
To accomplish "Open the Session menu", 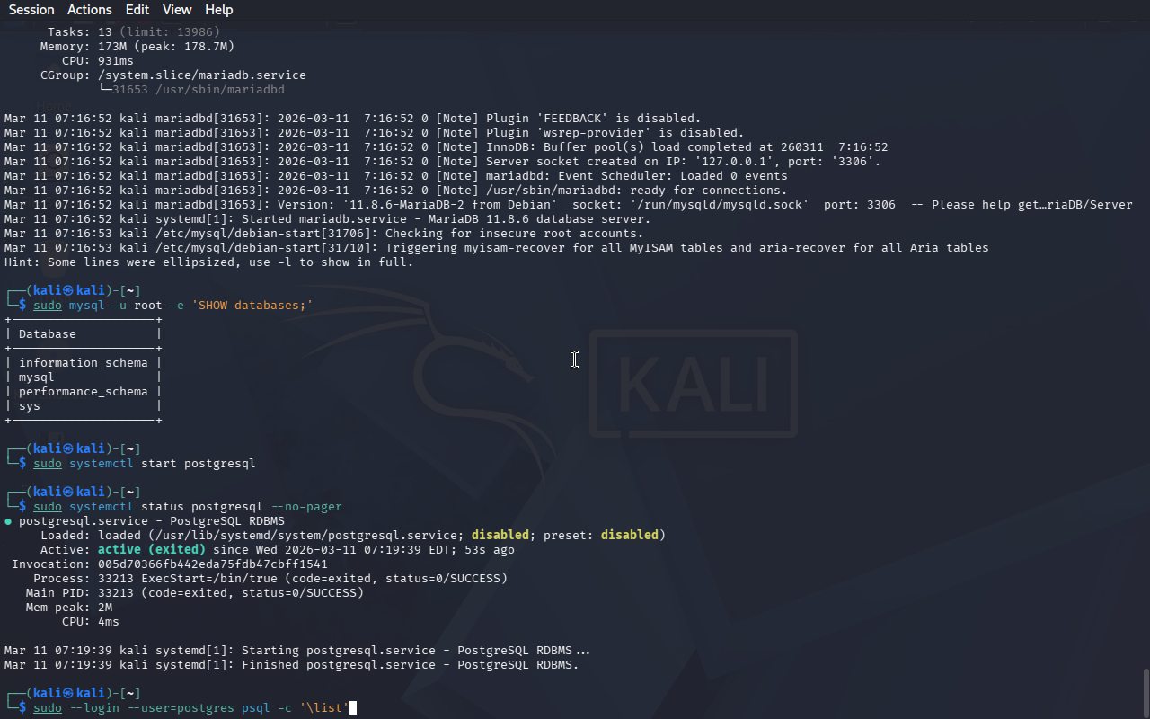I will pyautogui.click(x=31, y=10).
